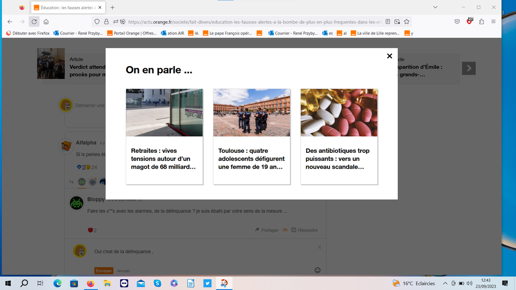The height and width of the screenshot is (290, 516).
Task: Open 'ation AIR' bookmark
Action: (x=173, y=33)
